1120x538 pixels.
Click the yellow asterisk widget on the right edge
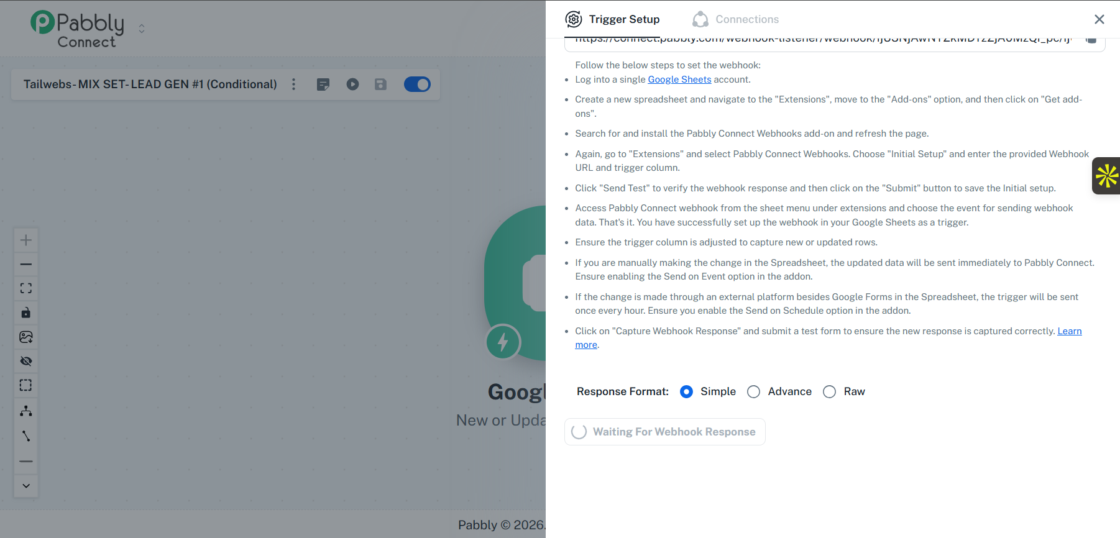(1106, 176)
